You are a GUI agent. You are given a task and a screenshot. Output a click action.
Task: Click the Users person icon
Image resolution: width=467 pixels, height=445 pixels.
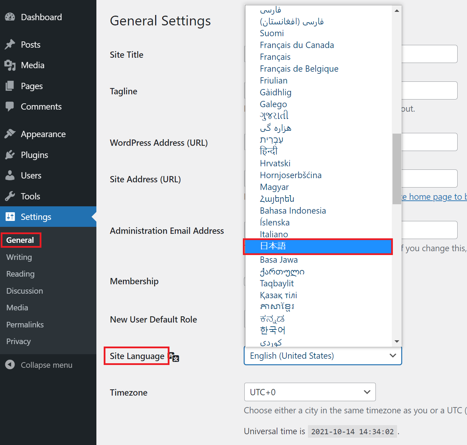tap(10, 175)
